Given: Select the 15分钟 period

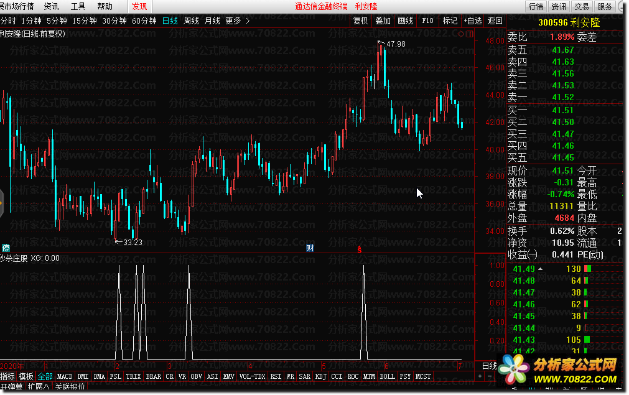Looking at the screenshot, I should [x=84, y=21].
